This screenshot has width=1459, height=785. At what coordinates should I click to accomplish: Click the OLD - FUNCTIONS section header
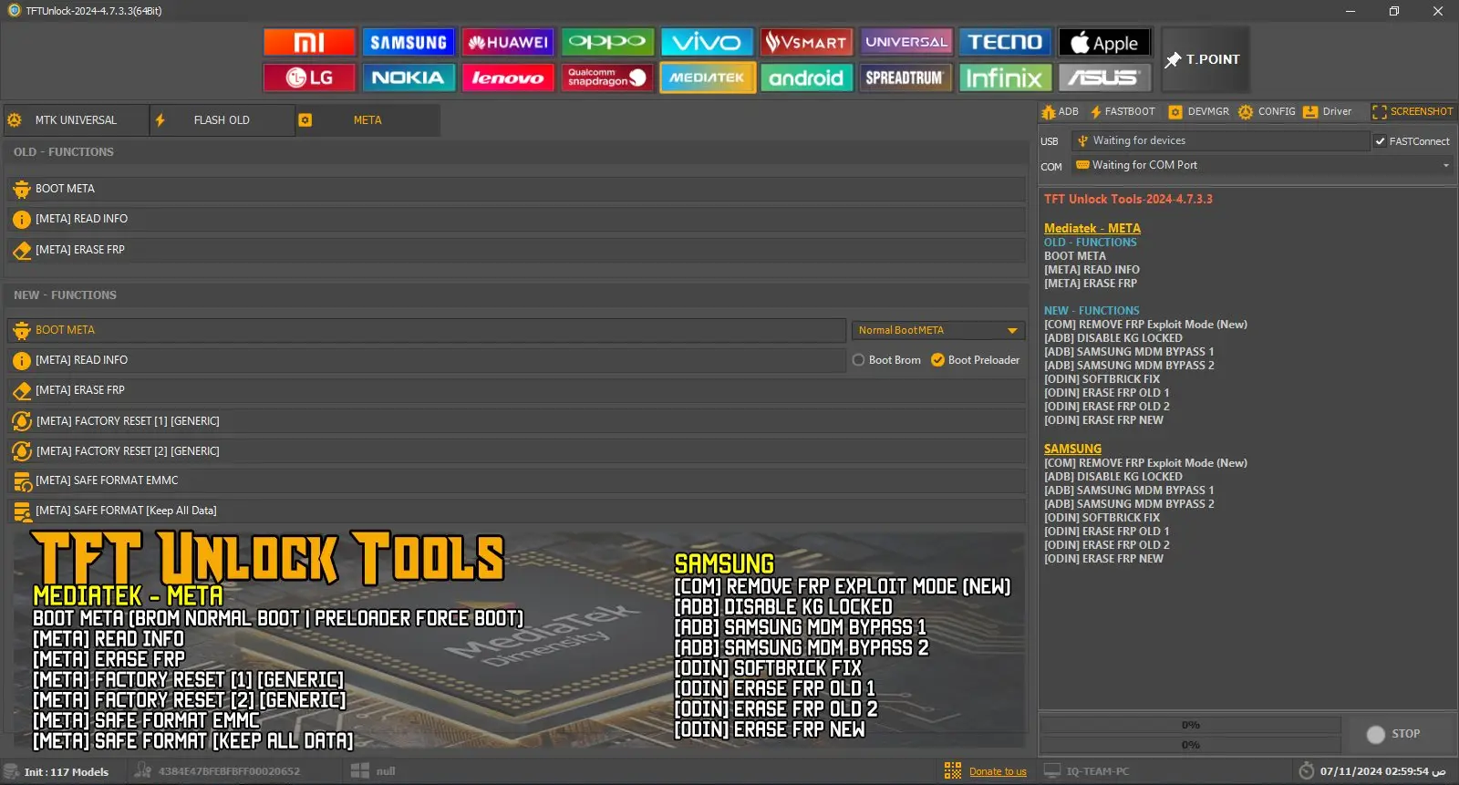64,152
